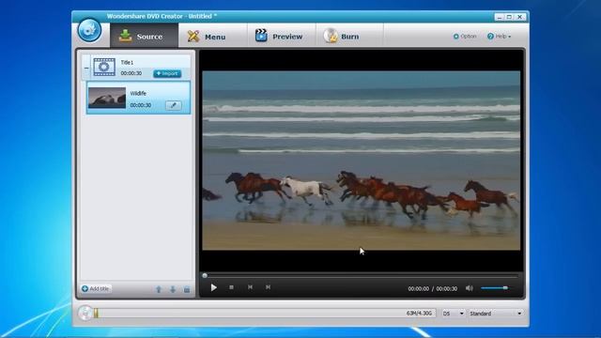Edit the Wildlife clip with pencil icon
Screen dimensions: 601x338
(x=174, y=105)
